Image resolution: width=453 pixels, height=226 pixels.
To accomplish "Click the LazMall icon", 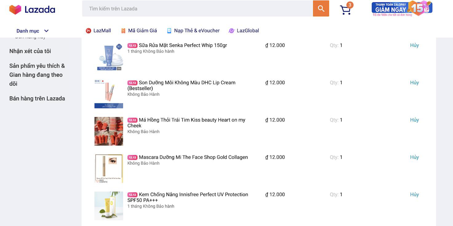I will [x=89, y=31].
